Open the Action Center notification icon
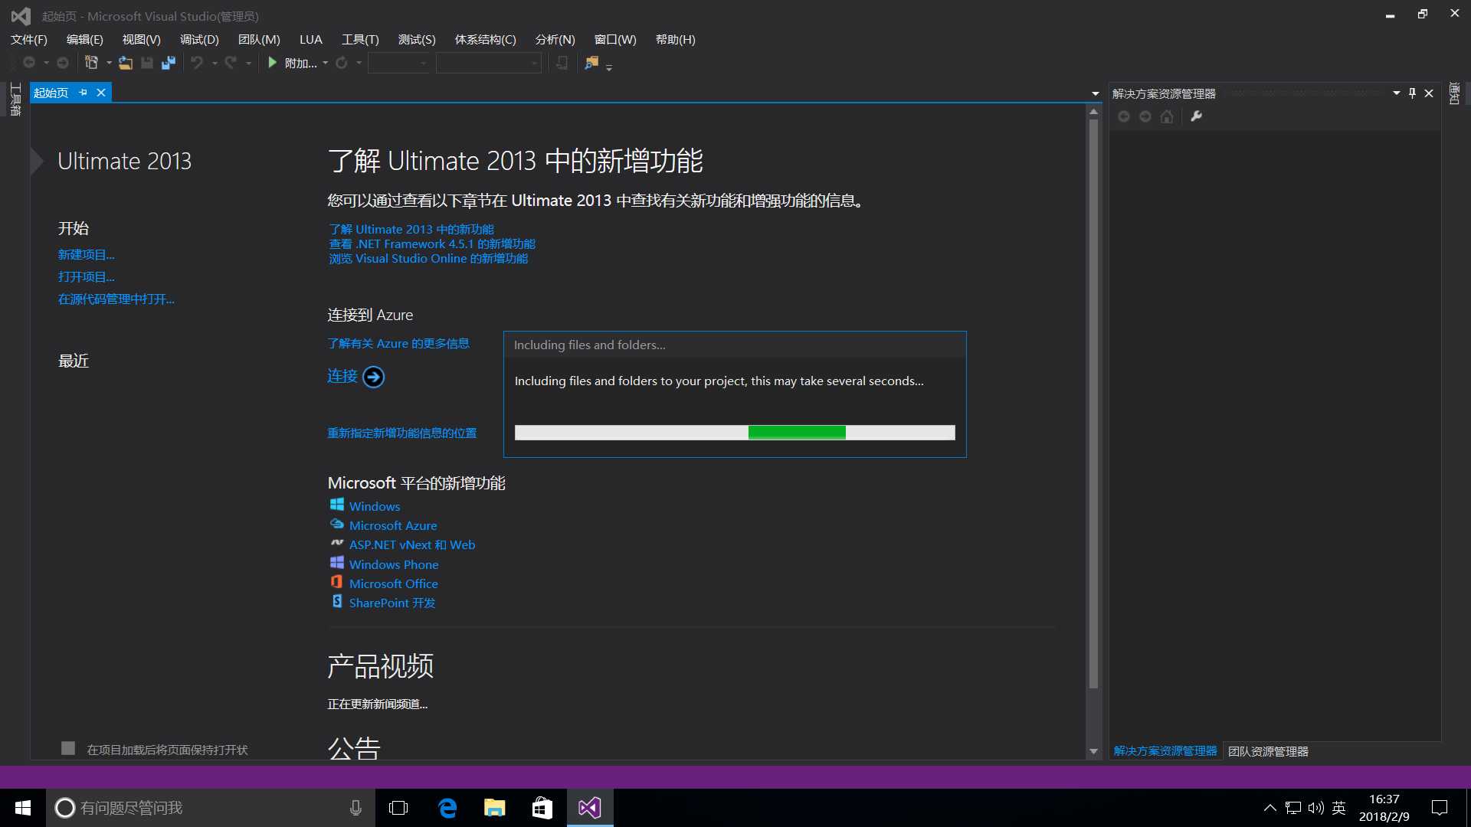The width and height of the screenshot is (1471, 827). [1440, 808]
